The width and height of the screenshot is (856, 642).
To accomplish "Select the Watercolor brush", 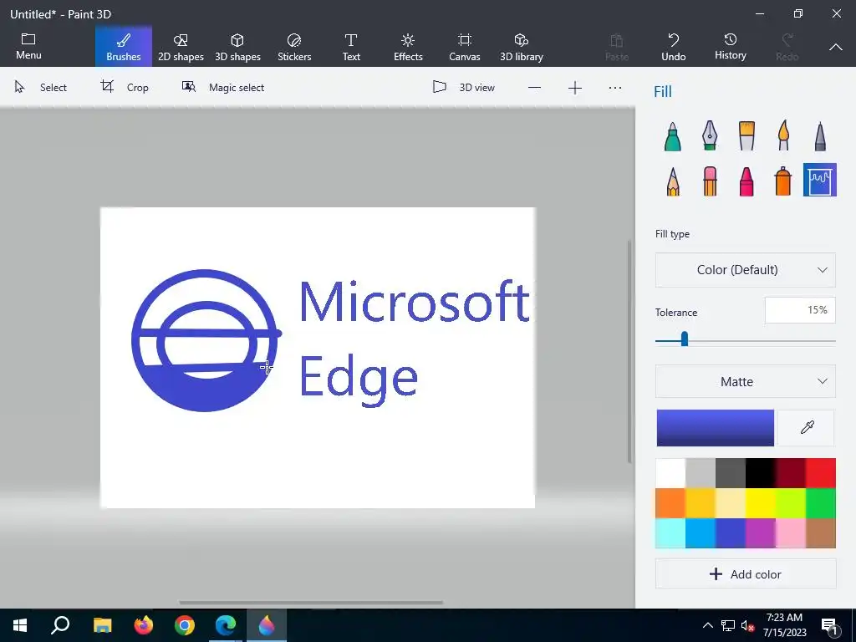I will 782,135.
